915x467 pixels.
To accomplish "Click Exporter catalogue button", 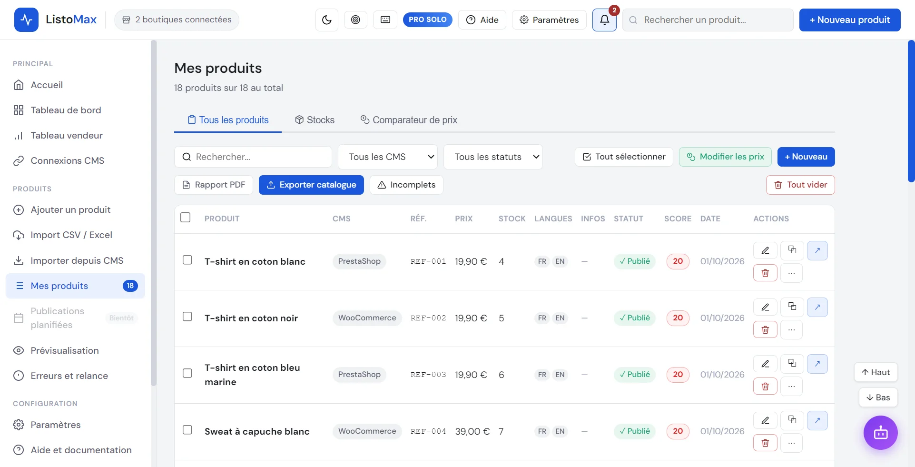I will [311, 185].
